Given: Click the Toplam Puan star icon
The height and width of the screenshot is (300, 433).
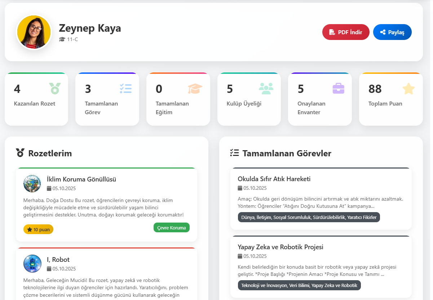Looking at the screenshot, I should tap(408, 89).
